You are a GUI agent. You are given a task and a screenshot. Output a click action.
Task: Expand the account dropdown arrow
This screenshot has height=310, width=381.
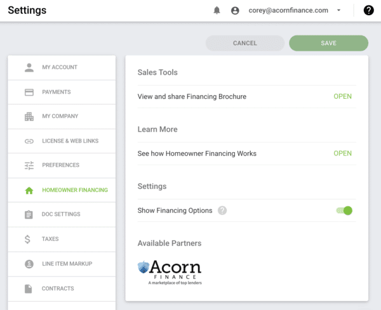coord(338,10)
